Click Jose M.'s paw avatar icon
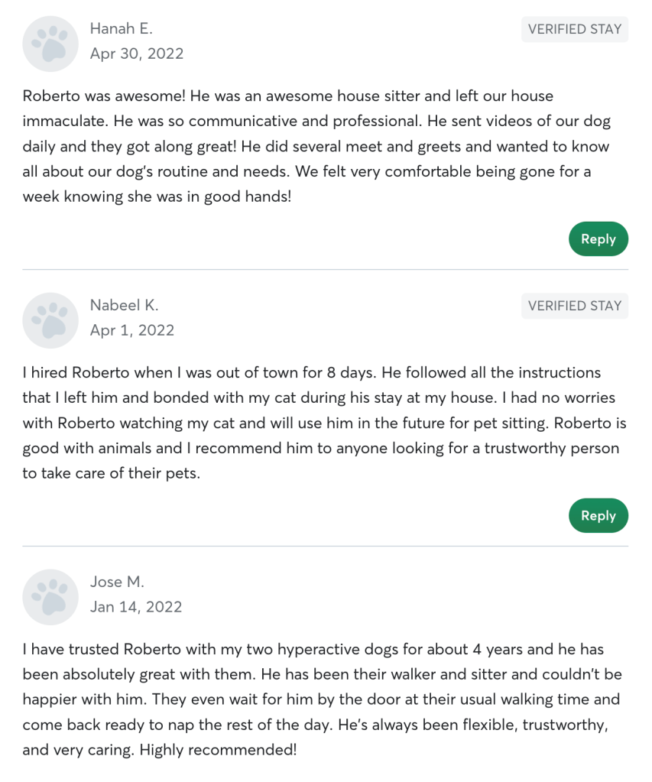652x782 pixels. coord(51,597)
